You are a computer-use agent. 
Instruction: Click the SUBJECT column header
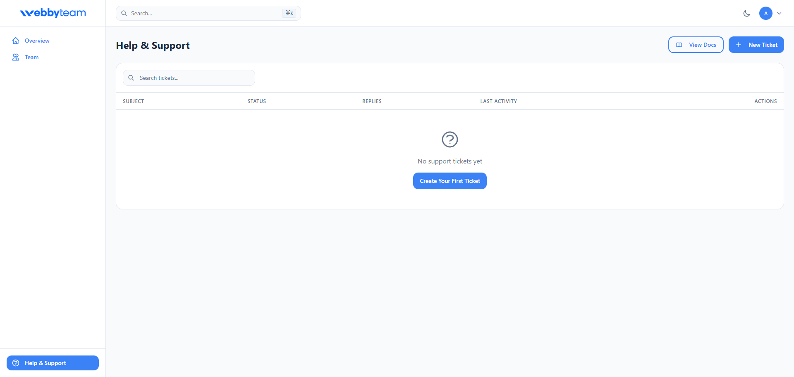[134, 101]
